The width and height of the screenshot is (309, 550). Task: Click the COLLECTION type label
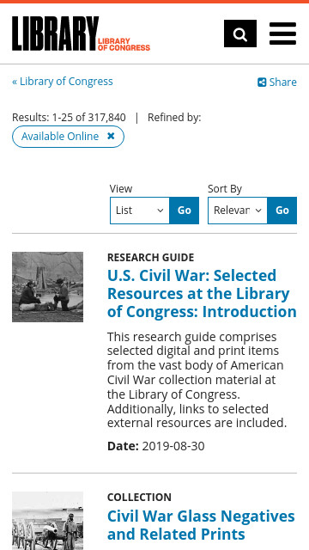pos(139,498)
